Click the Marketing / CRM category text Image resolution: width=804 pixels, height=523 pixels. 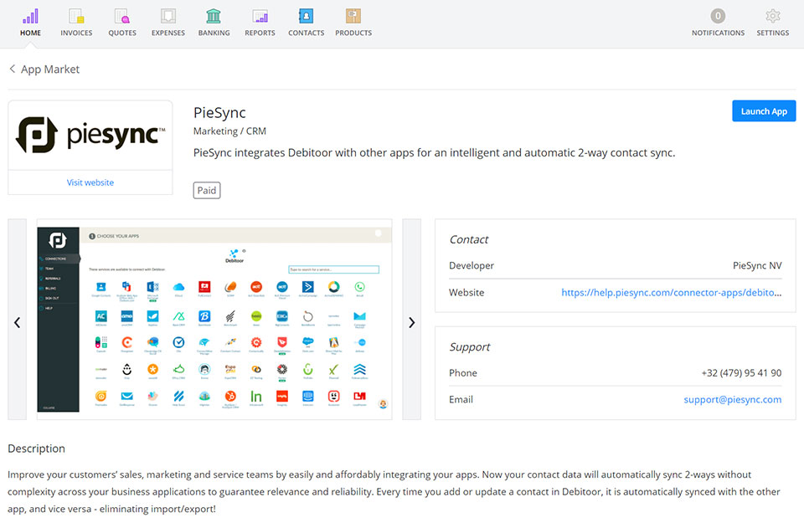(x=229, y=131)
